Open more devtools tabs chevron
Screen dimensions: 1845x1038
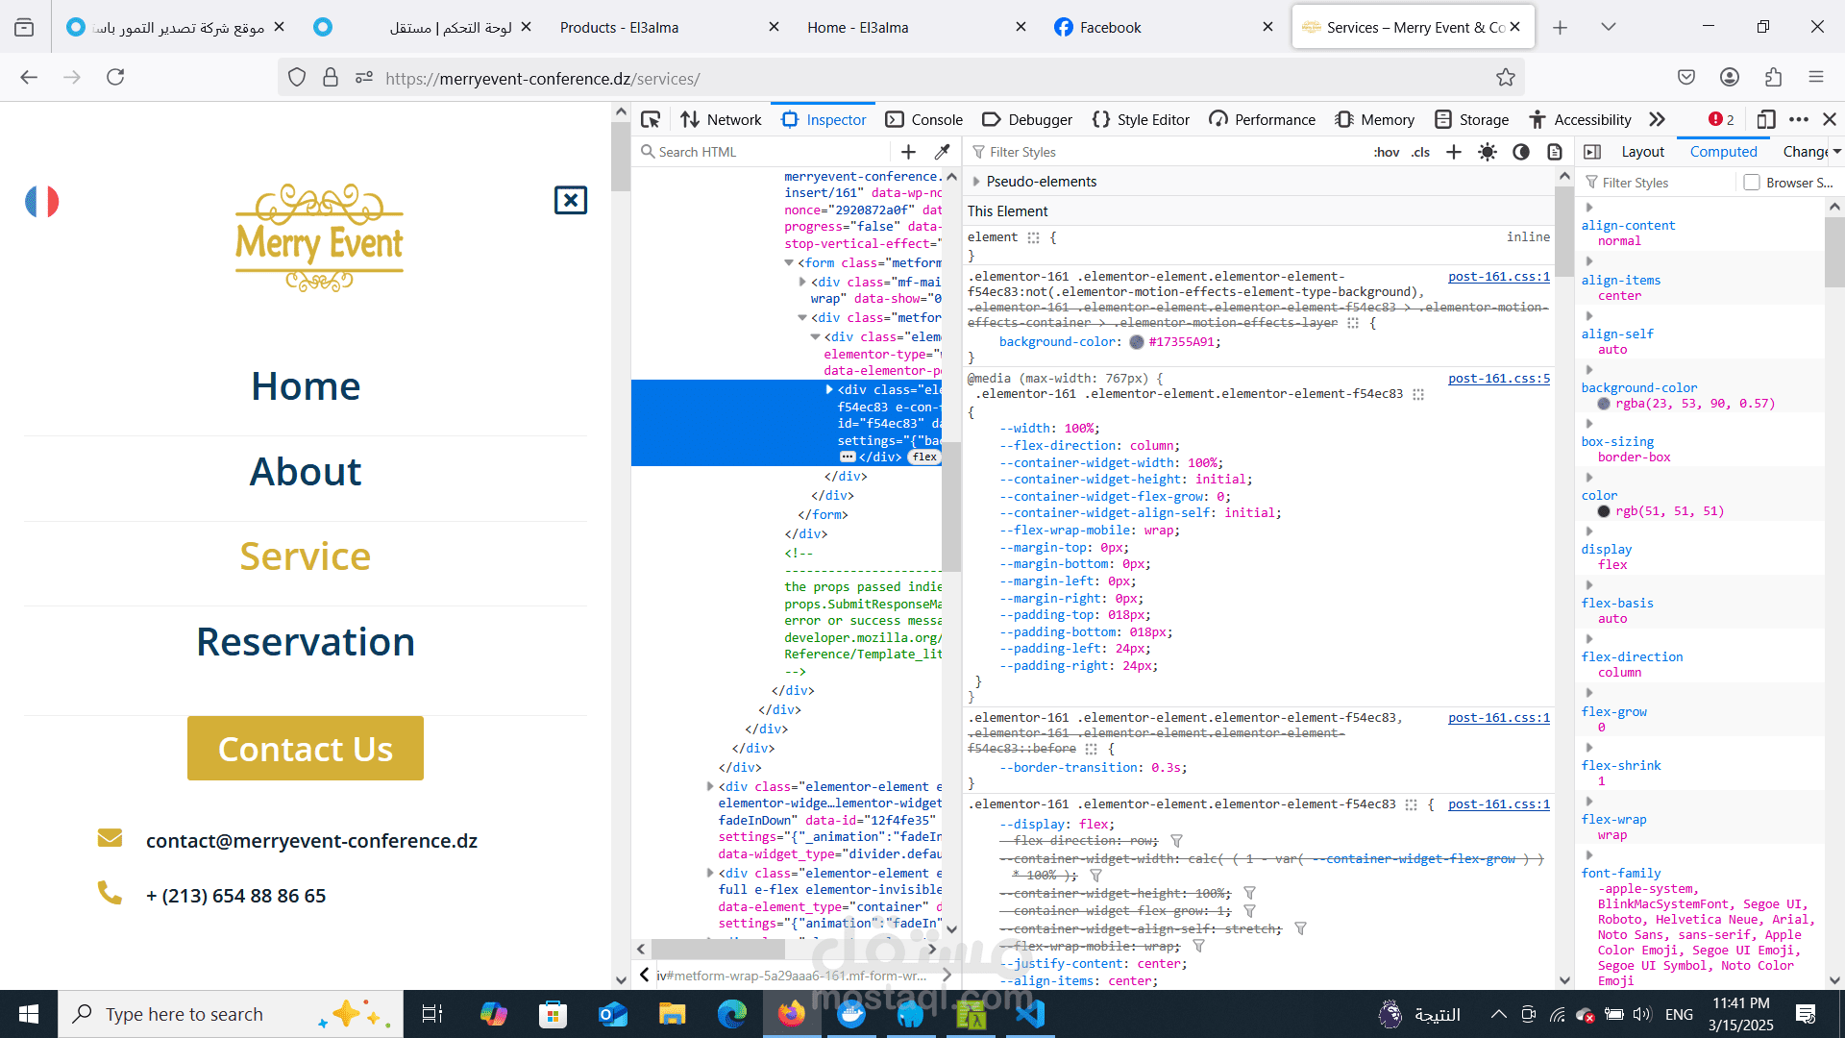1657,120
